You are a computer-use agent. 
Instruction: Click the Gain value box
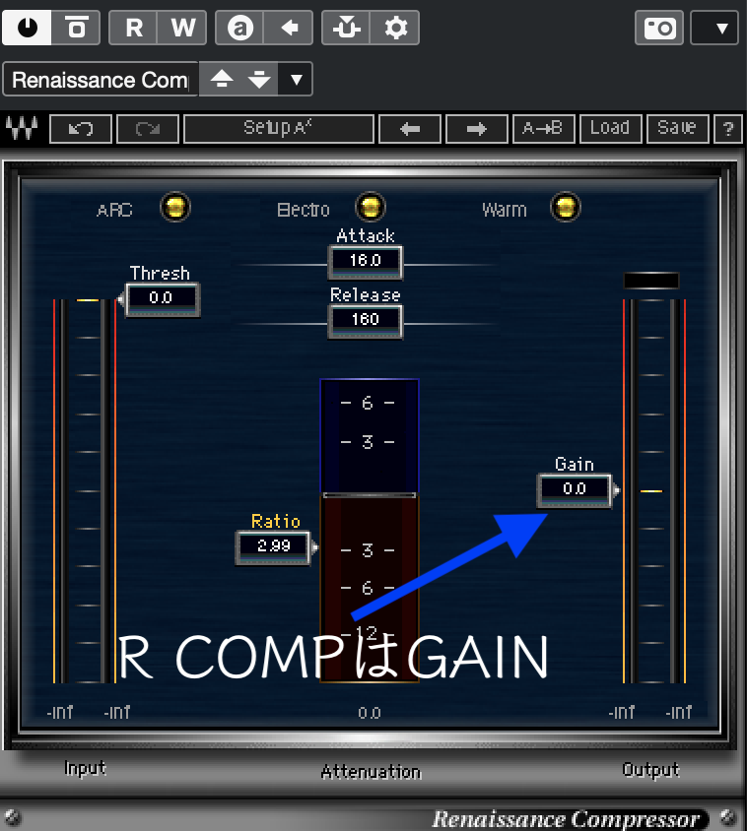(574, 489)
